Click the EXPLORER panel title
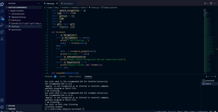Screen dimensions: 218x112 (12, 3)
